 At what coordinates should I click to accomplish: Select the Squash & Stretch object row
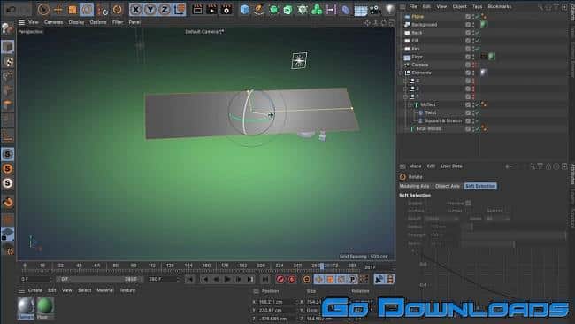coord(443,120)
